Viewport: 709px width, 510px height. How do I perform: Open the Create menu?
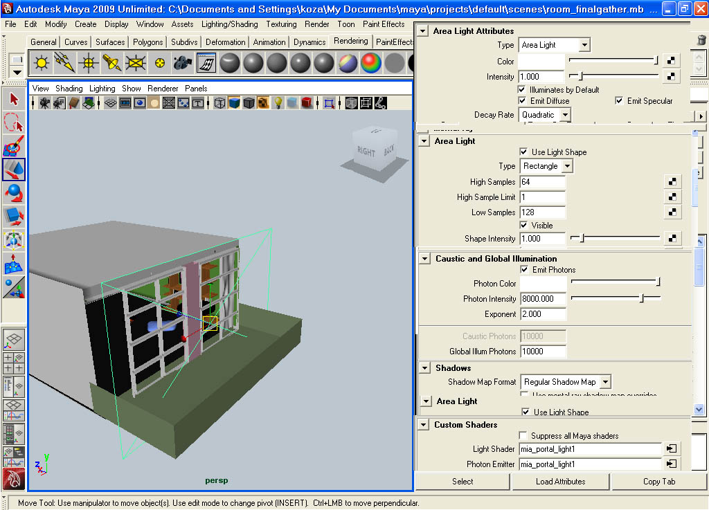[85, 24]
